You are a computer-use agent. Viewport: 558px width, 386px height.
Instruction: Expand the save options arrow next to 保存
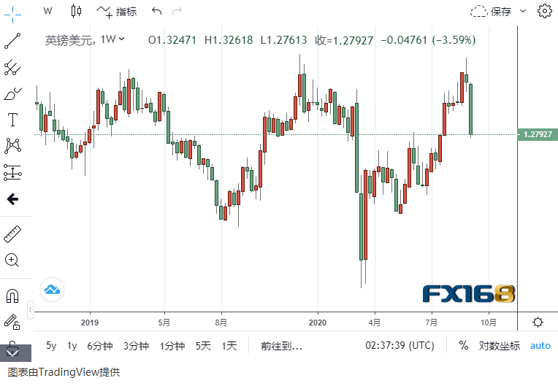pyautogui.click(x=523, y=12)
